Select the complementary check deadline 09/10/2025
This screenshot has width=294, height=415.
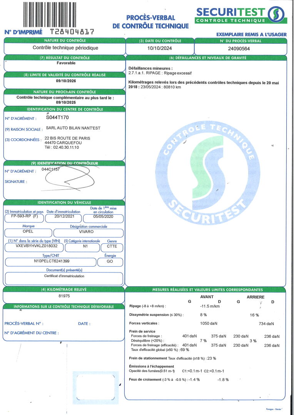pos(66,103)
